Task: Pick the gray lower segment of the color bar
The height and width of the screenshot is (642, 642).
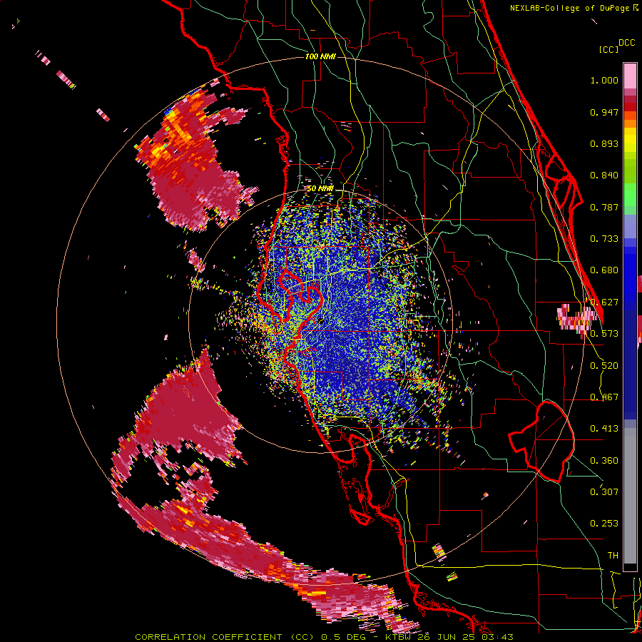Action: [630, 496]
